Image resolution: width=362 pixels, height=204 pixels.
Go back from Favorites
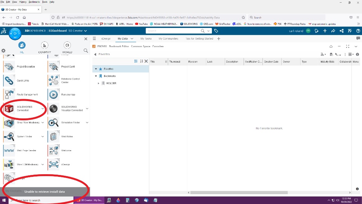click(95, 54)
